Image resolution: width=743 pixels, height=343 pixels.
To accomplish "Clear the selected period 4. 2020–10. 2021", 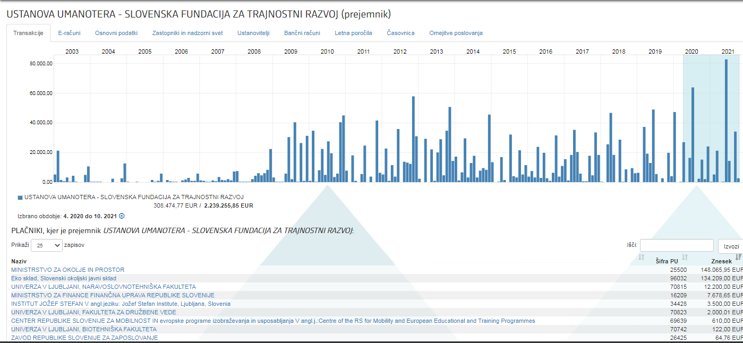I will click(x=122, y=216).
